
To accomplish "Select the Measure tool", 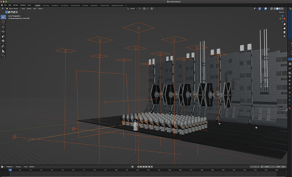I will pyautogui.click(x=3, y=51).
